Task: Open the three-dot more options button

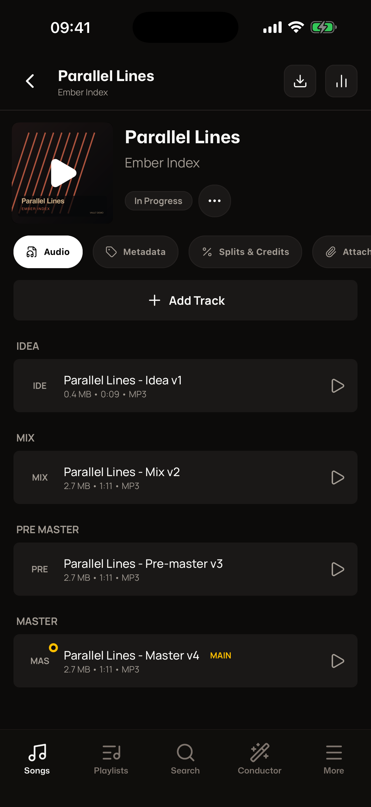Action: click(215, 201)
